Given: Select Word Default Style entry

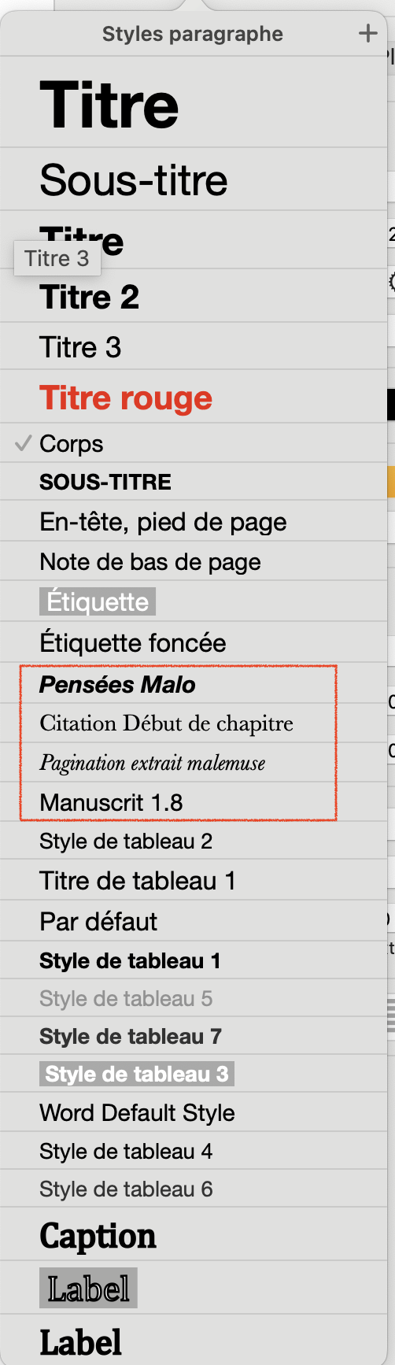Looking at the screenshot, I should tap(194, 1112).
